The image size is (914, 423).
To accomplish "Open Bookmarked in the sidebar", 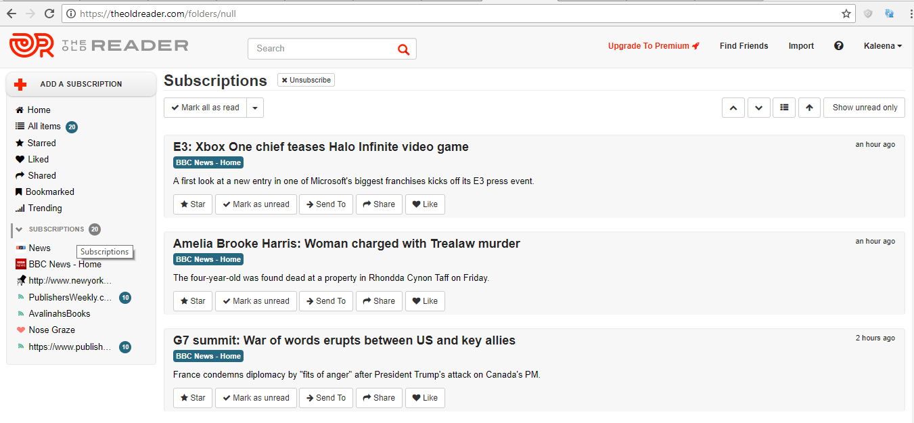I will 45,192.
